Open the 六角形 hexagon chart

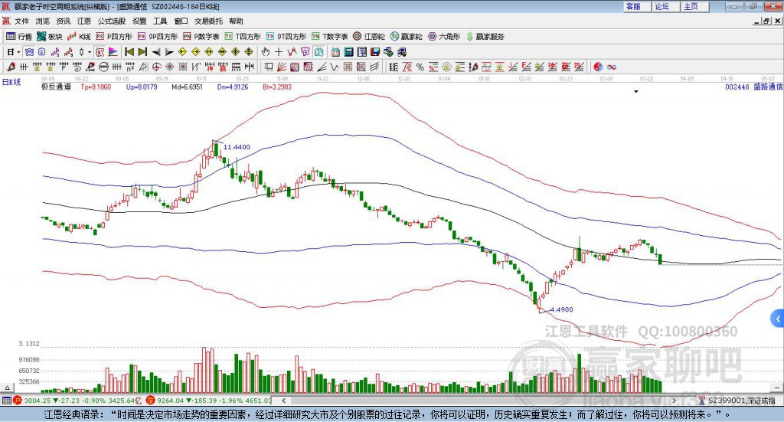[x=444, y=37]
